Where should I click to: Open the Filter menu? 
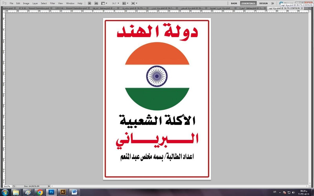pyautogui.click(x=53, y=3)
